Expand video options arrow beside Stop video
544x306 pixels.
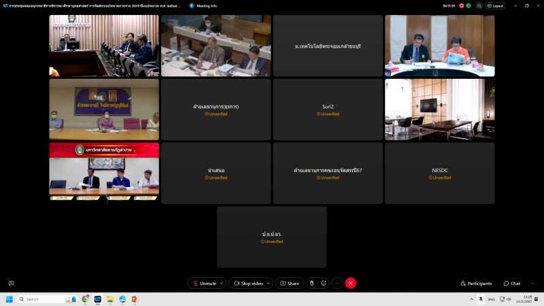[268, 283]
